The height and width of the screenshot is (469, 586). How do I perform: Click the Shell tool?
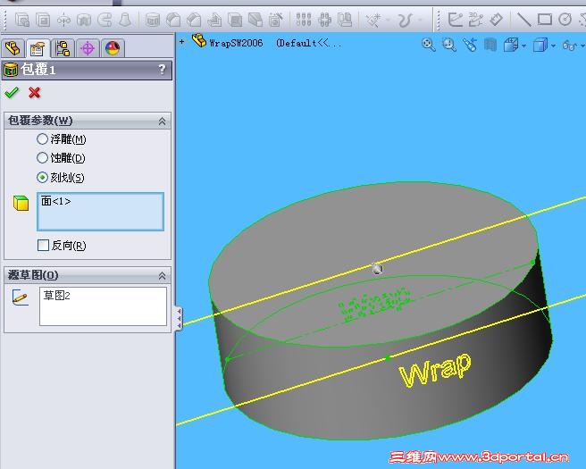coord(235,20)
